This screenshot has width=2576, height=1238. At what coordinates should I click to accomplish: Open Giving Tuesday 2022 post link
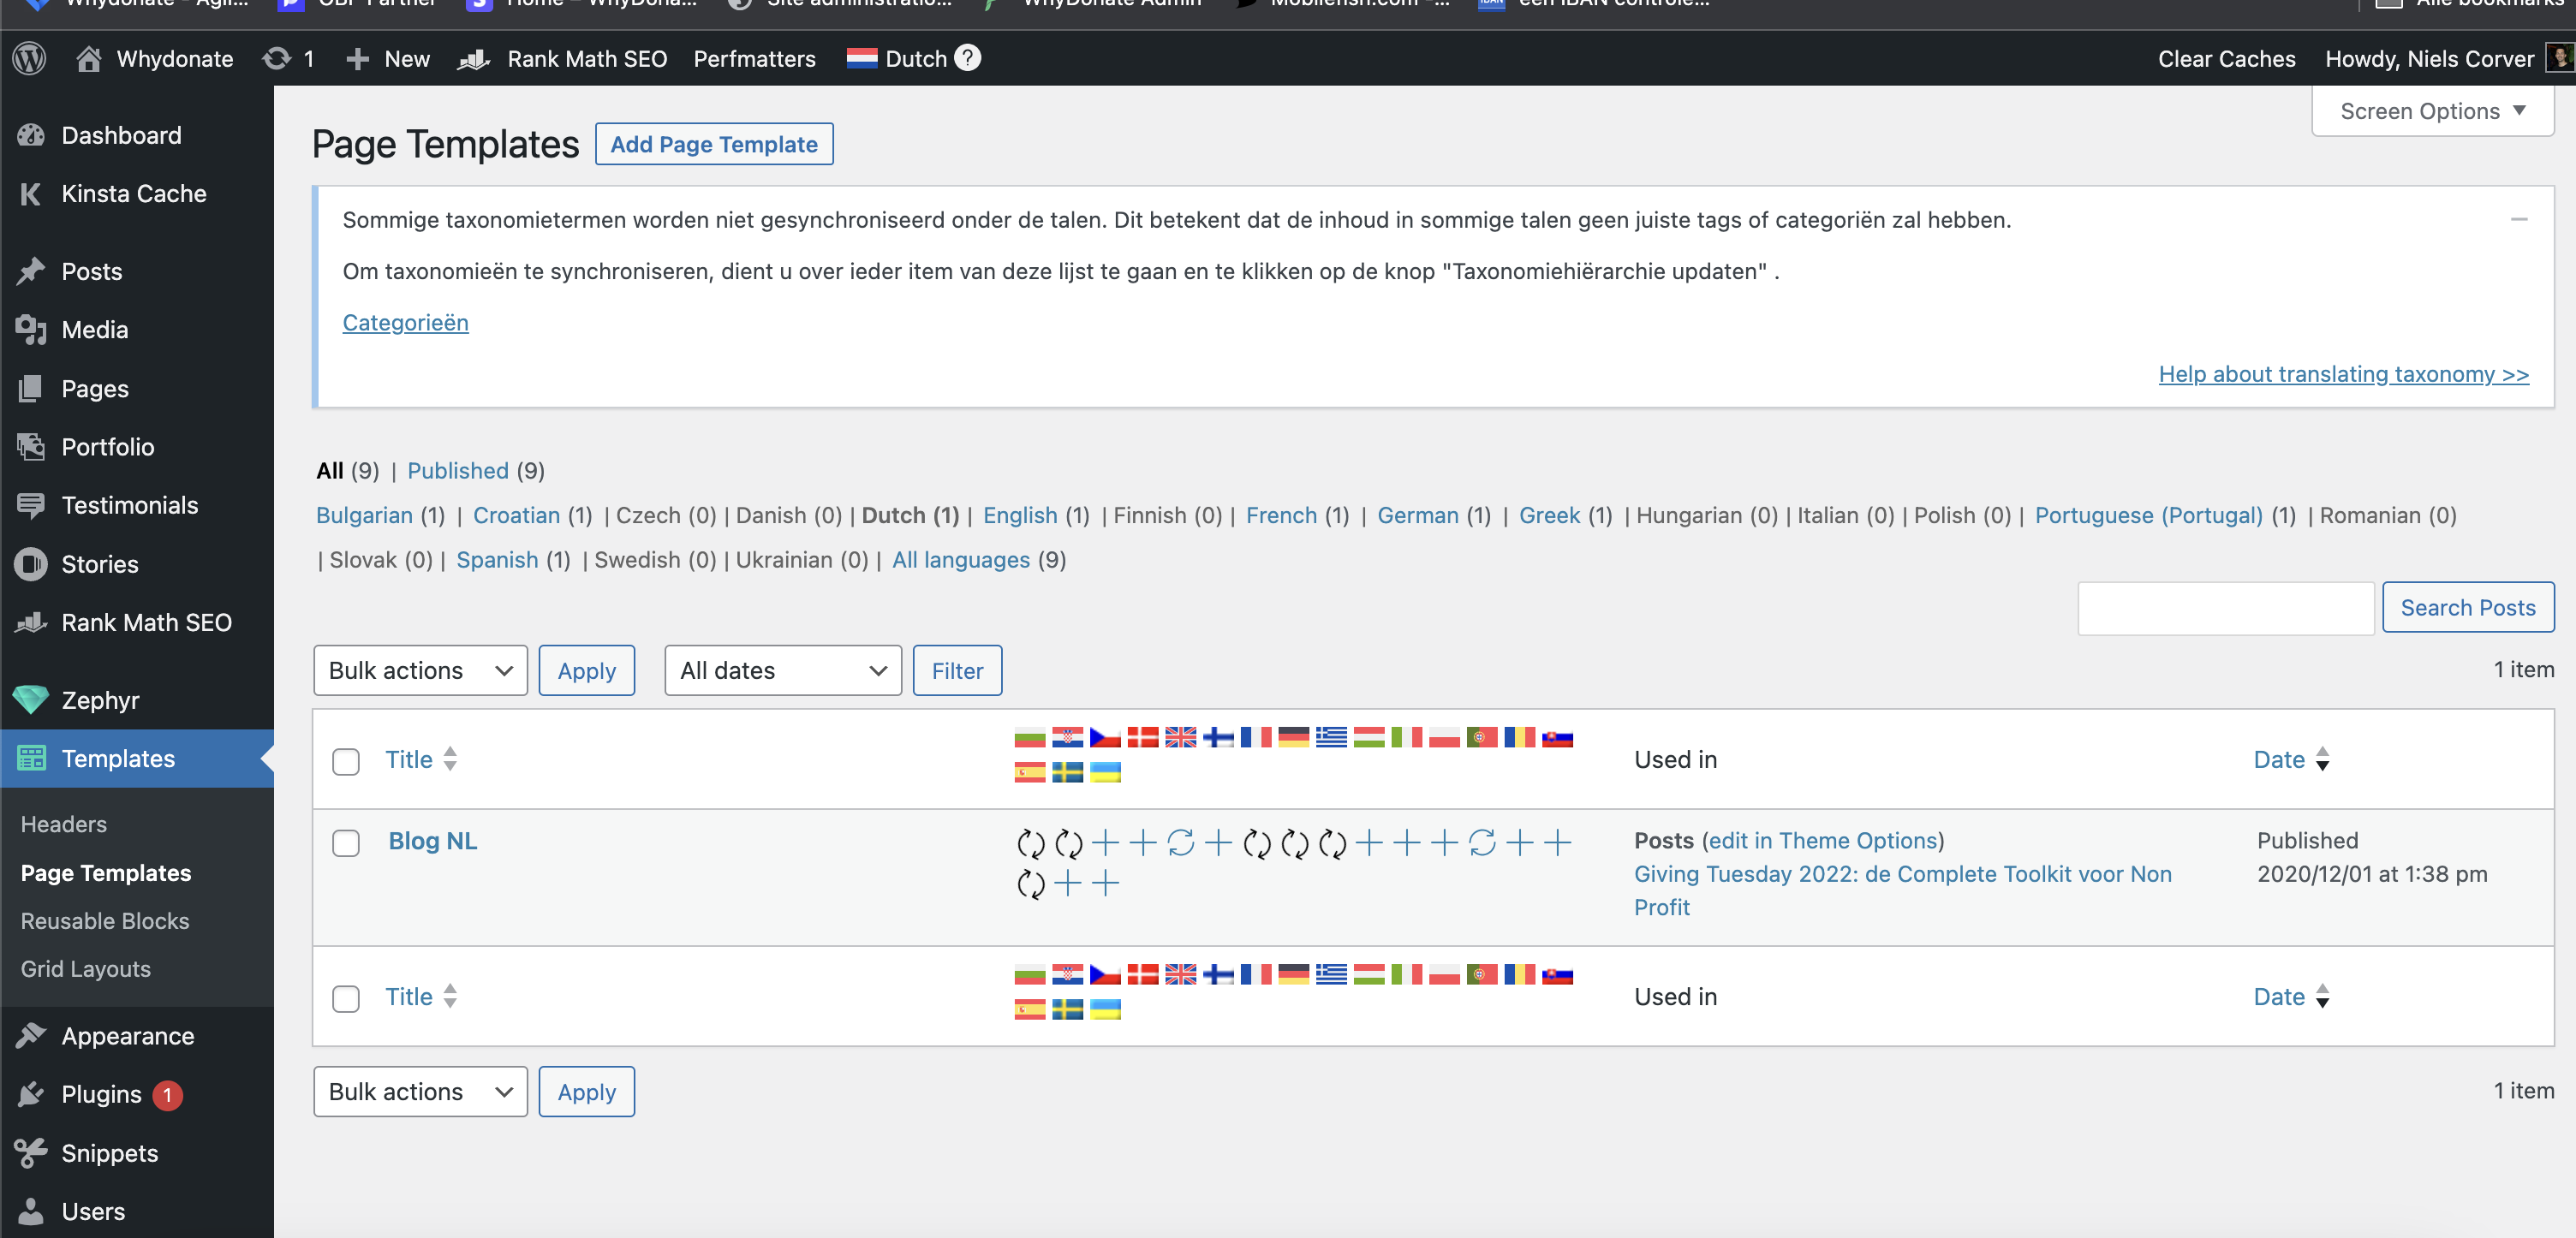pos(1902,890)
